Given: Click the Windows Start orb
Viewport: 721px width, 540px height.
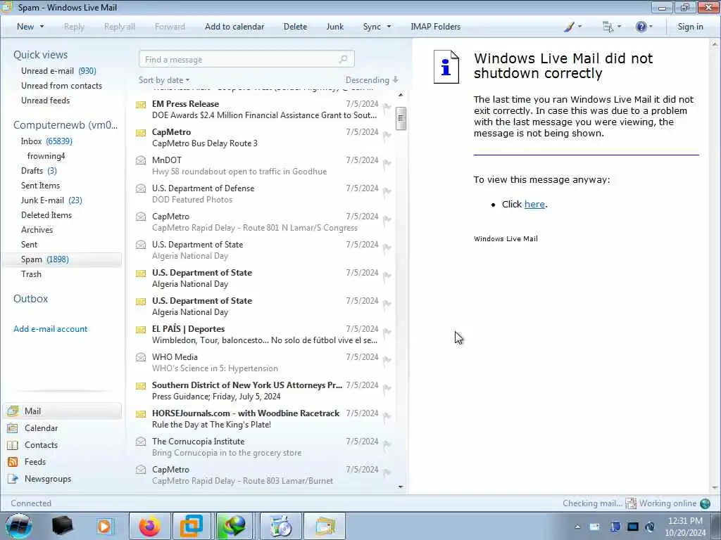Looking at the screenshot, I should tap(19, 526).
